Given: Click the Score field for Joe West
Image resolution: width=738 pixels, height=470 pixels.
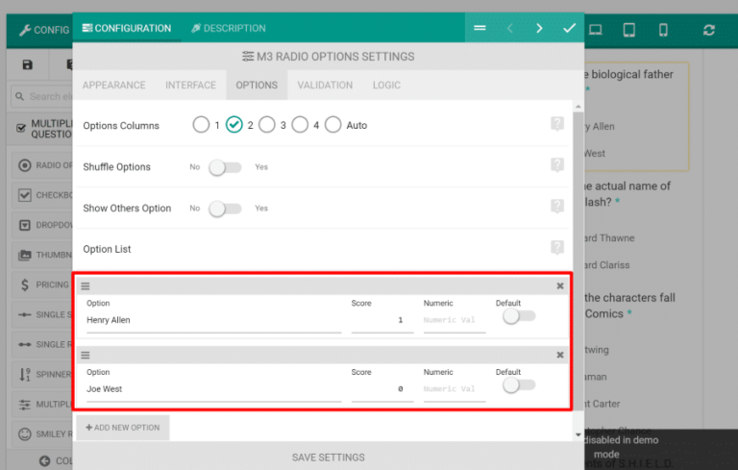Looking at the screenshot, I should [x=381, y=389].
